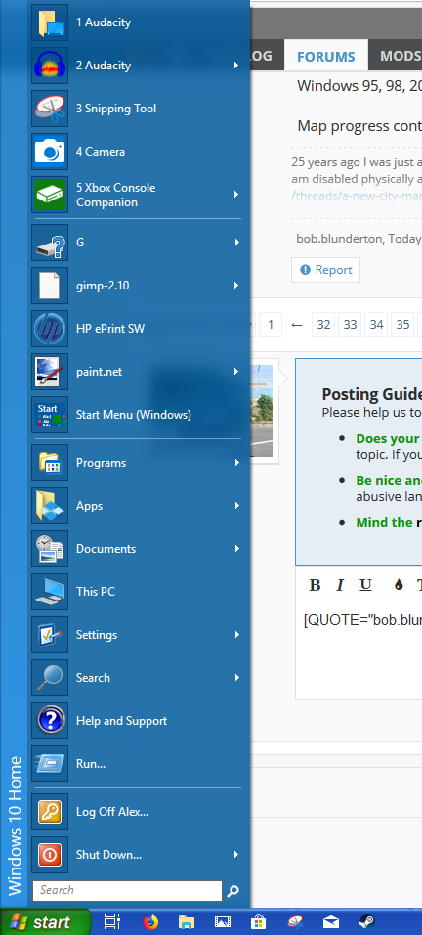Open Mail from the taskbar
Image resolution: width=422 pixels, height=935 pixels.
coord(331,922)
